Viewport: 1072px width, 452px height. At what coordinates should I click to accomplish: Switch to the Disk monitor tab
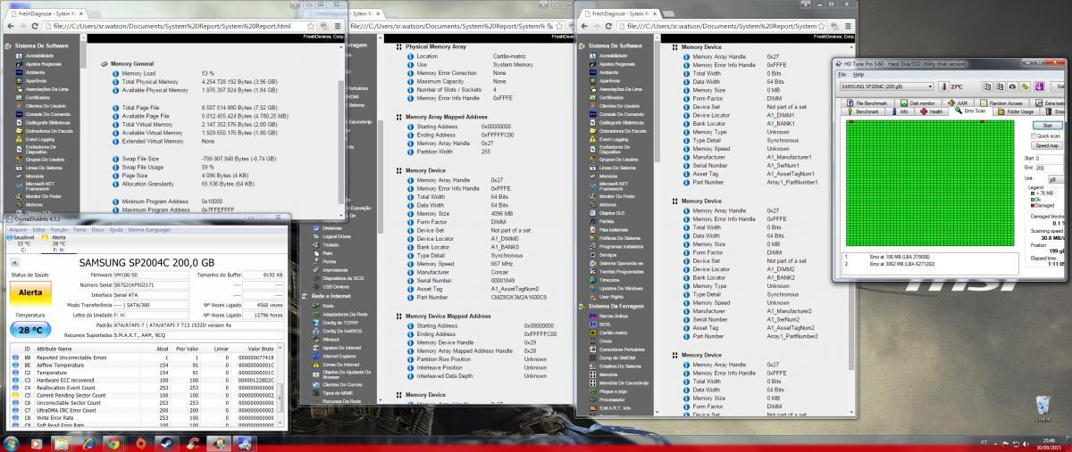tap(917, 103)
